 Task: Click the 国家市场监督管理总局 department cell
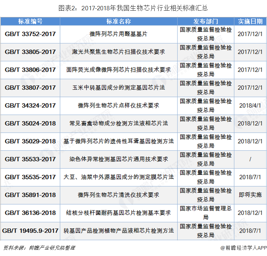(x=206, y=212)
